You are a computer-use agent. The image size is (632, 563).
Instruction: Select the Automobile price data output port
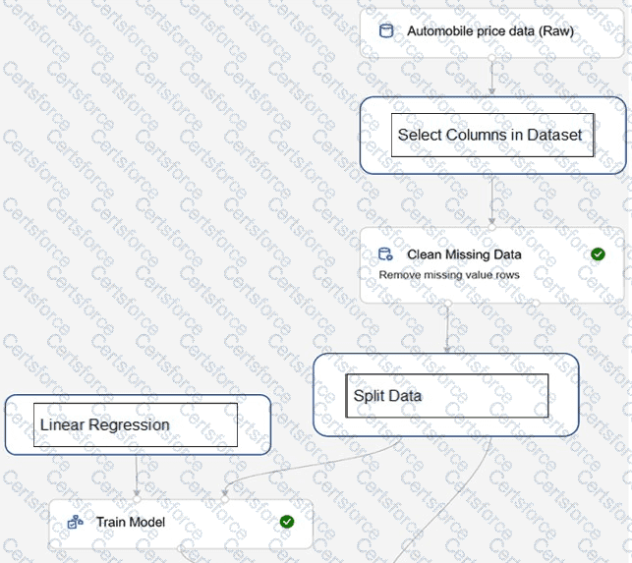pyautogui.click(x=491, y=58)
